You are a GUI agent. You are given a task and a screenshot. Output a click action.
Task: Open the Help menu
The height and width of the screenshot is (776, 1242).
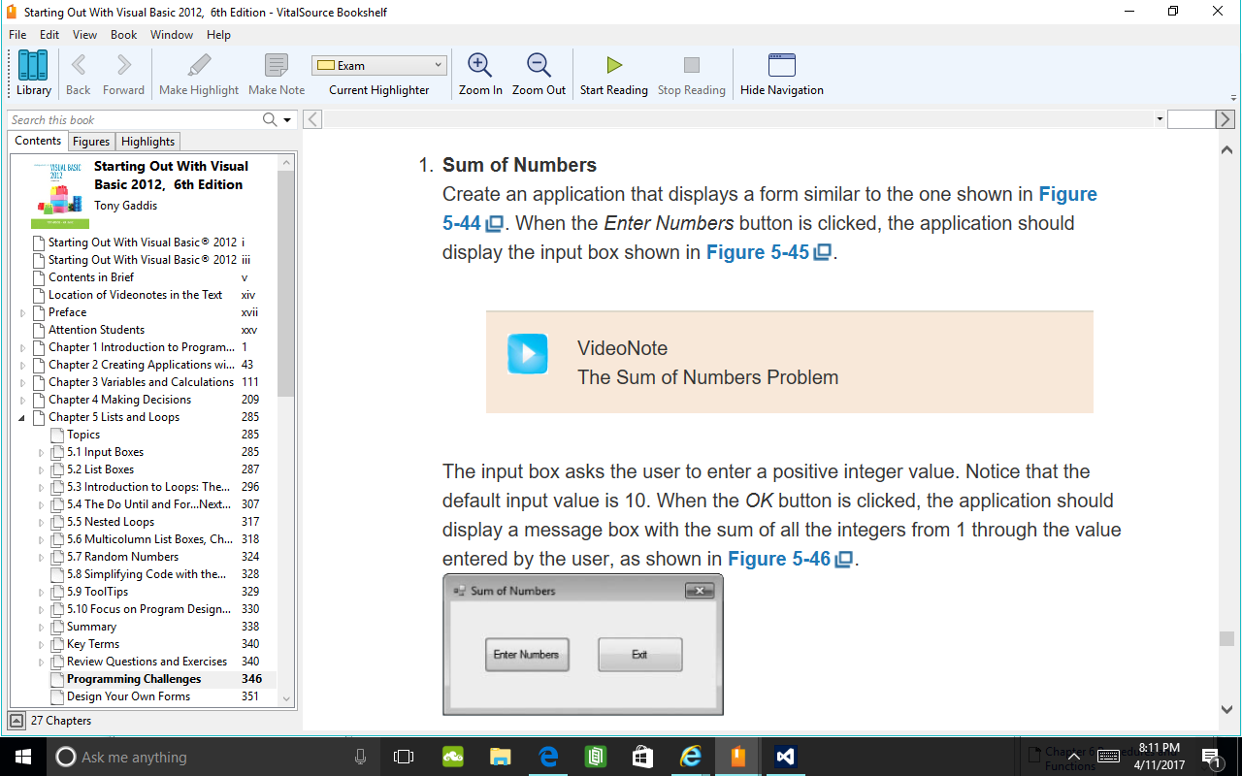[219, 35]
